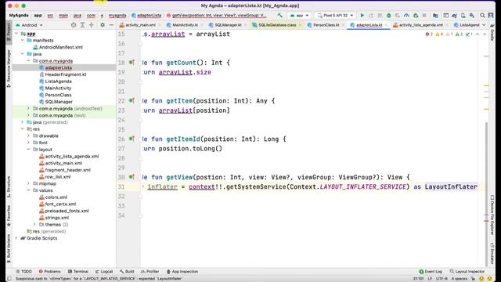Expand the drawable folder
Image resolution: width=501 pixels, height=282 pixels.
pos(28,136)
